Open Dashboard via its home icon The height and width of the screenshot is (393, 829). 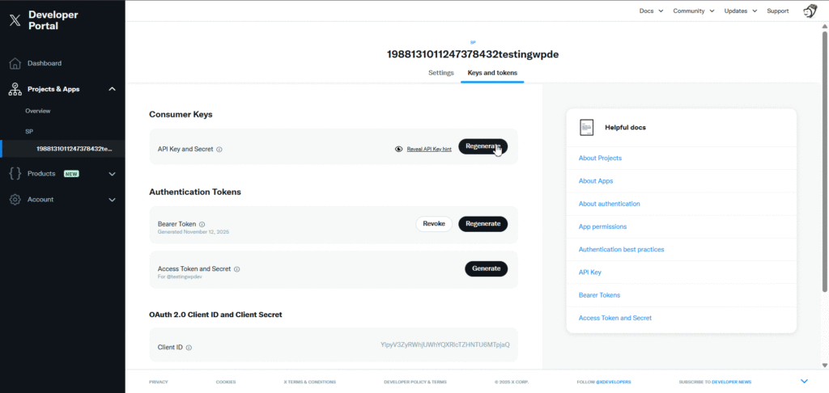pos(15,63)
